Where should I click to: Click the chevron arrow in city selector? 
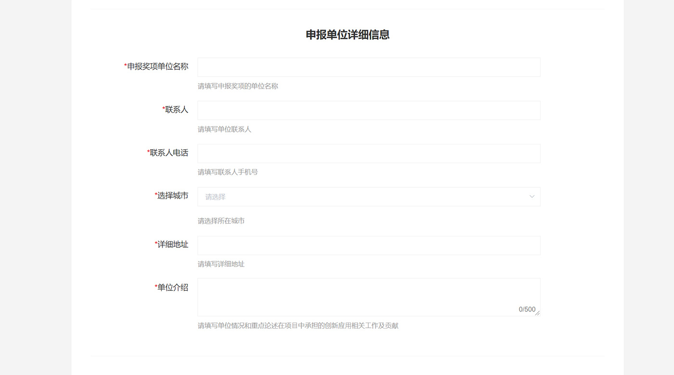pyautogui.click(x=532, y=197)
